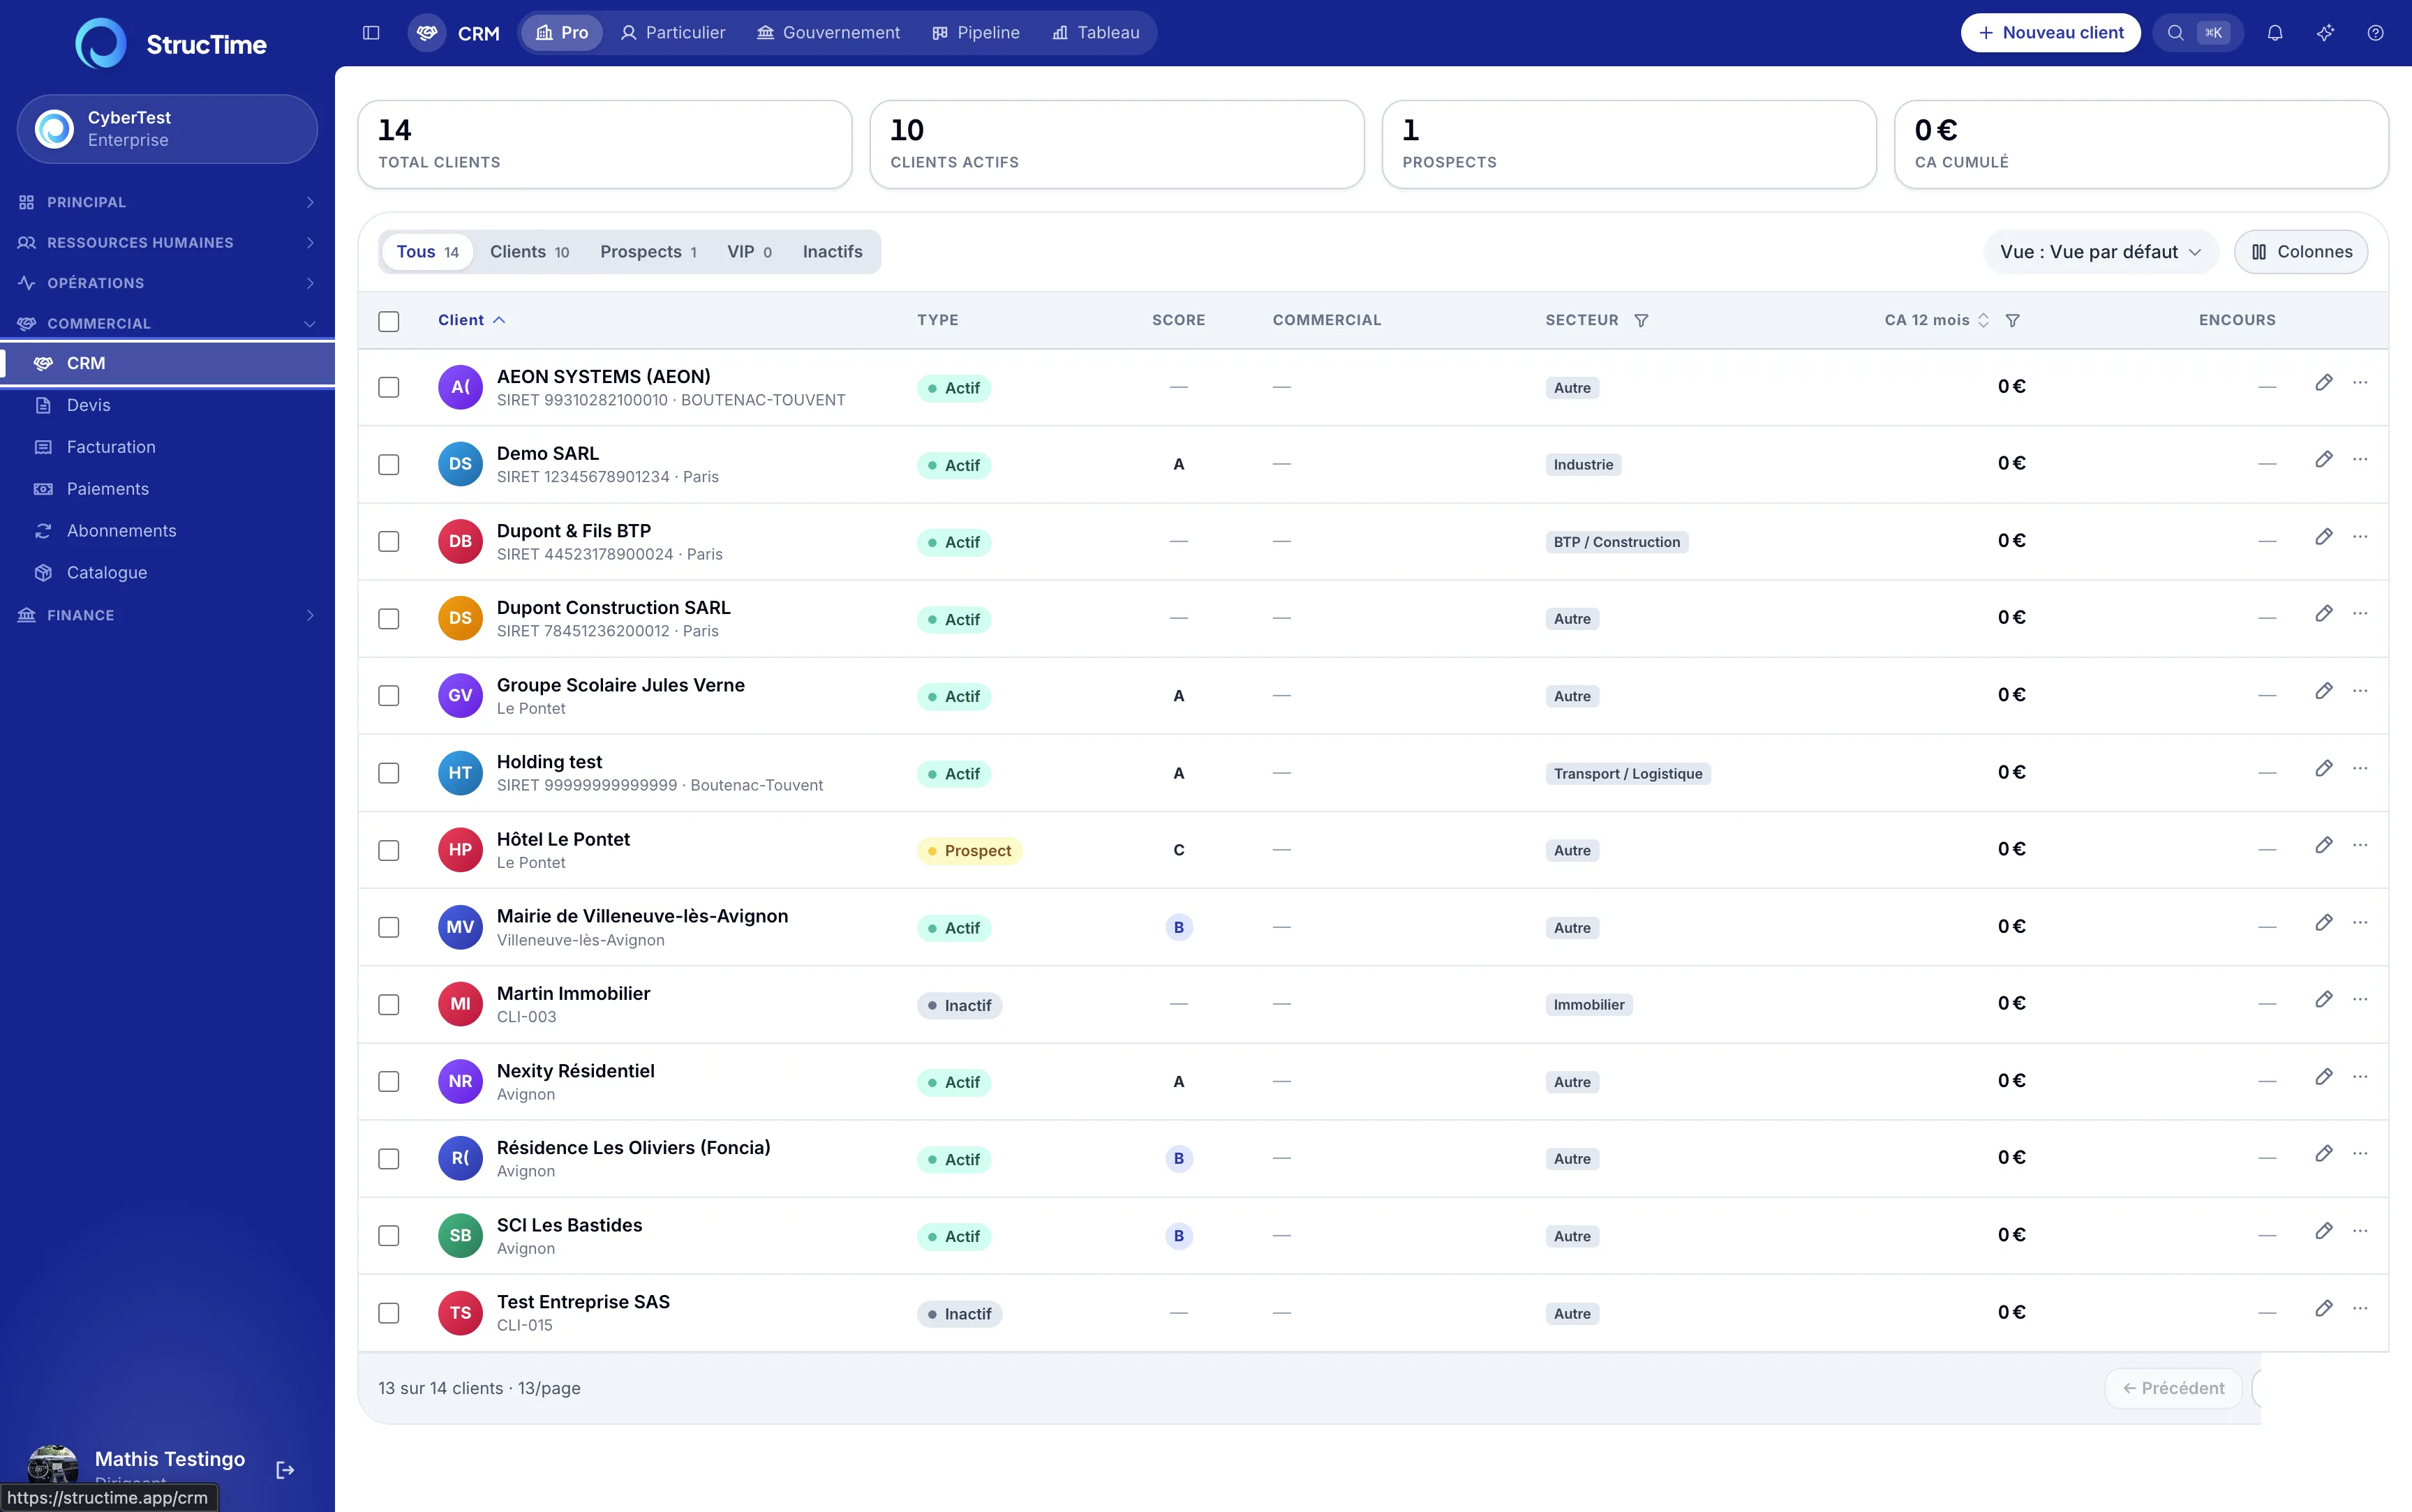The image size is (2412, 1512).
Task: Click the sparkle AI assistant icon
Action: point(2325,33)
